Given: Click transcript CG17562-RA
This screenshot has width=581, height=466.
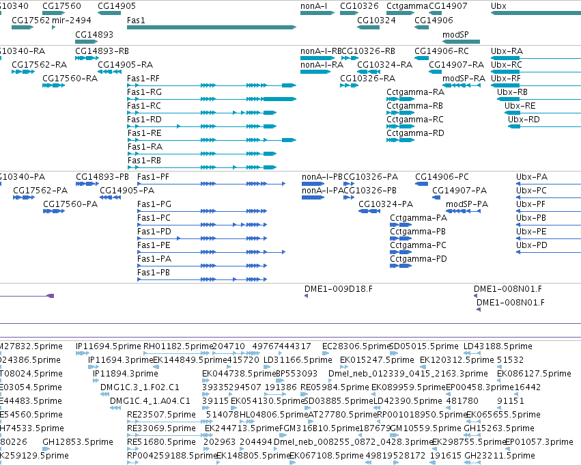Looking at the screenshot, I should click(x=23, y=72).
